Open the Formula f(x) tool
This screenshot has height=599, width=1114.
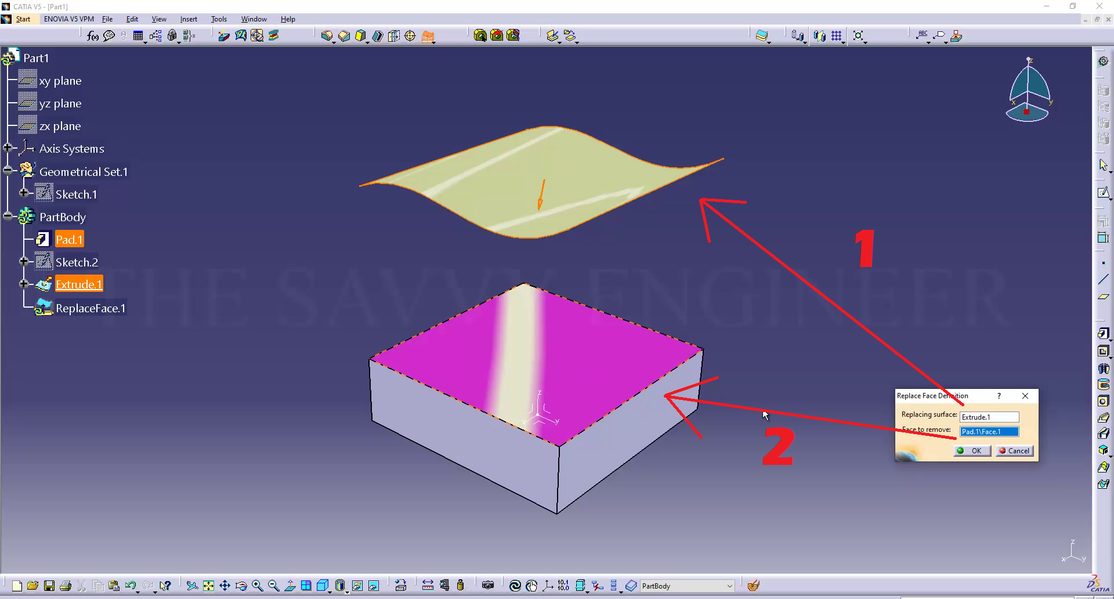pos(92,36)
